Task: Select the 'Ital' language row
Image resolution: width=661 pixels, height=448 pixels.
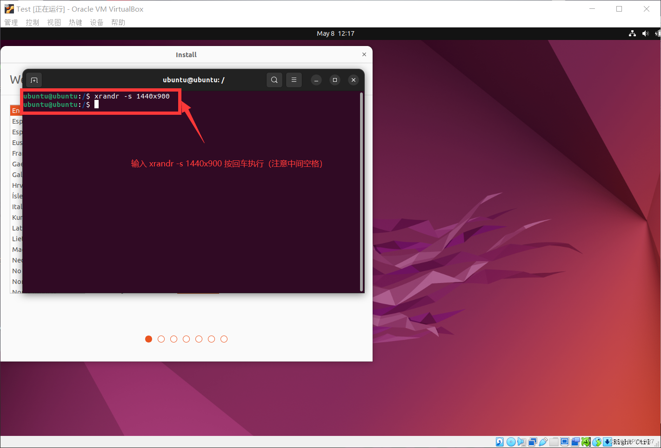Action: (x=16, y=207)
